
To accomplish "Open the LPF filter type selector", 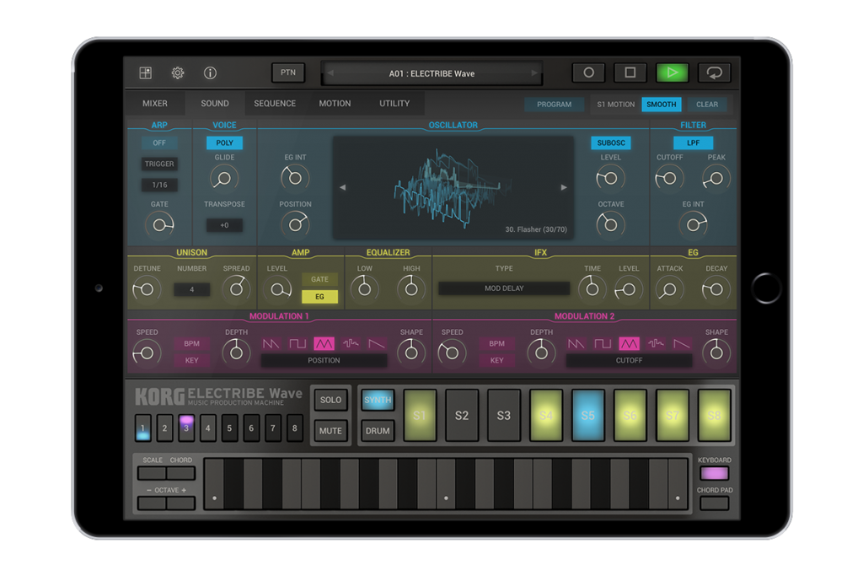I will [x=693, y=143].
